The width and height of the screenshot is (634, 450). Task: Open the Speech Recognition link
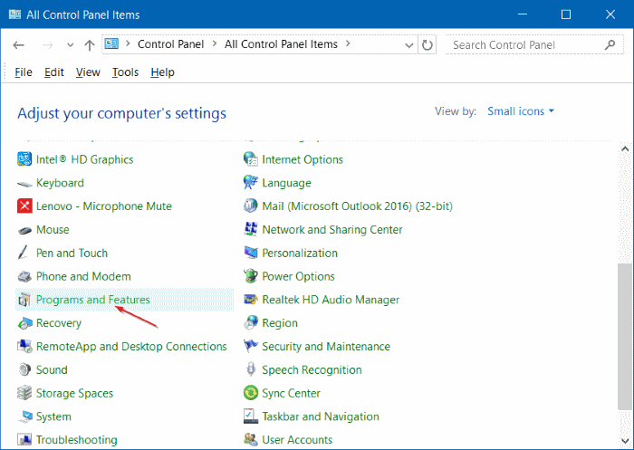click(312, 370)
